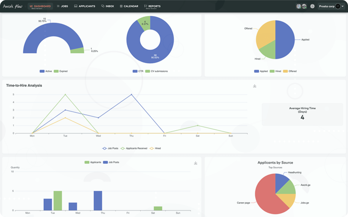Click the Inbox chat bubbles icon
This screenshot has height=217, width=348.
click(103, 6)
